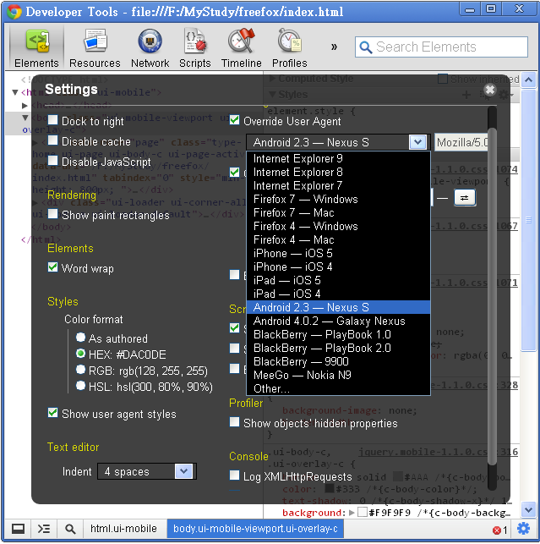Choose Firefox 7 — Windows option
The width and height of the screenshot is (540, 544).
(338, 199)
